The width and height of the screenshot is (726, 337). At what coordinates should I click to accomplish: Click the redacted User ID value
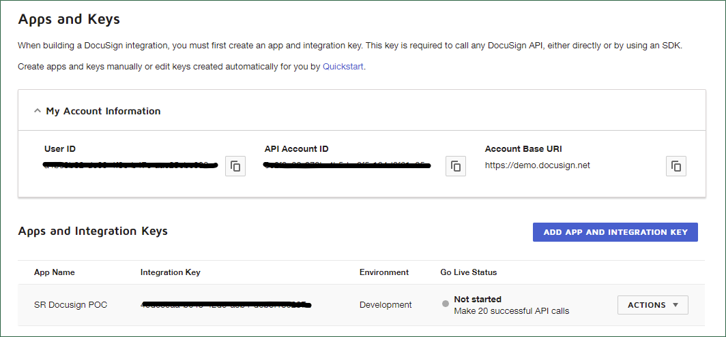click(x=130, y=165)
